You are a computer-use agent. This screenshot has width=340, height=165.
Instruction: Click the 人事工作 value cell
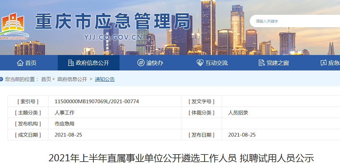coord(115,112)
